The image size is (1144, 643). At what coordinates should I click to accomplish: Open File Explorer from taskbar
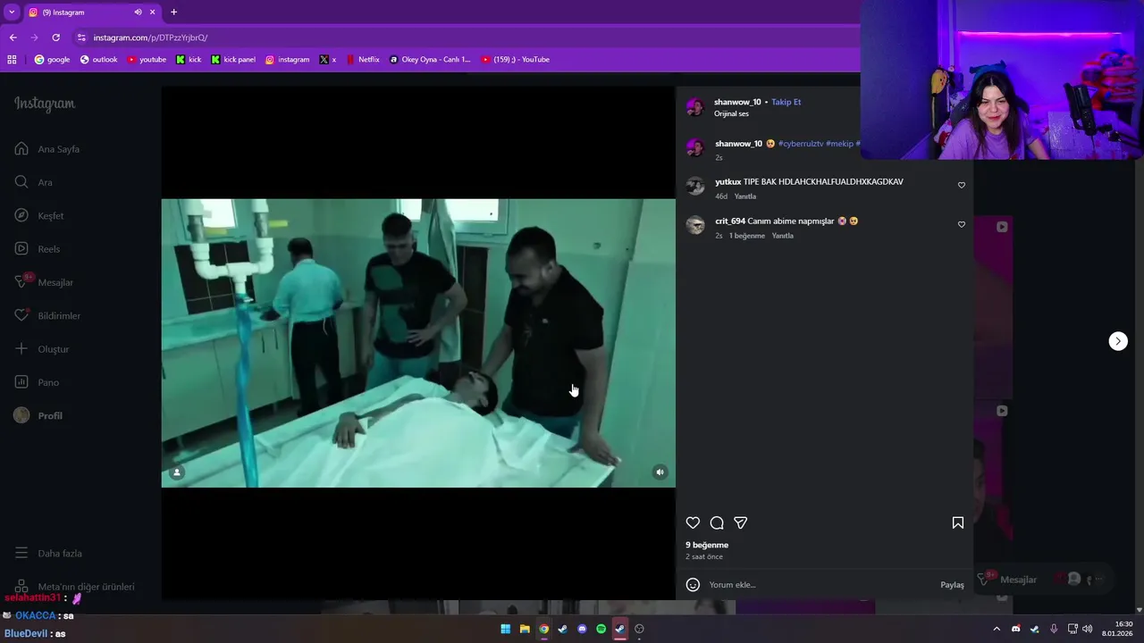525,629
